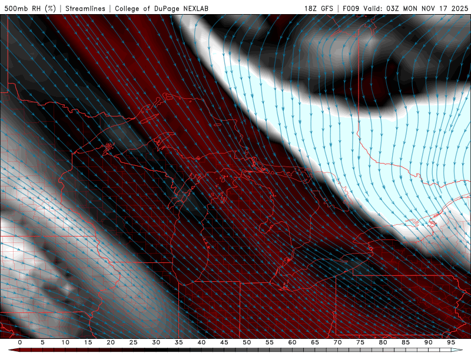
Task: Select the colorbar label "10"
Action: (65, 342)
